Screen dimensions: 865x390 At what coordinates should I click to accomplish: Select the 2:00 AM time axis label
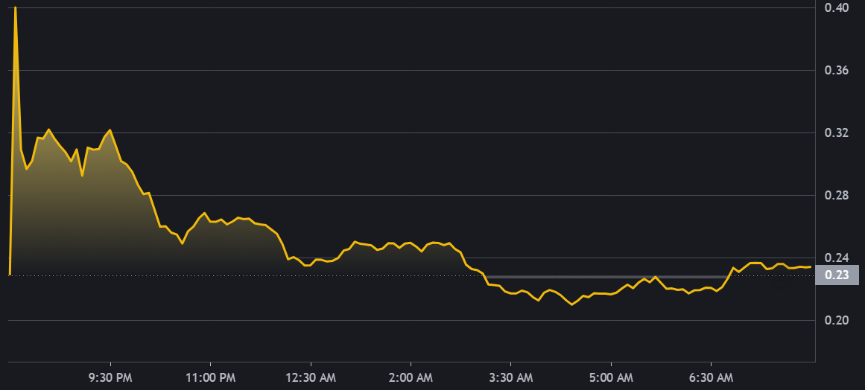click(x=411, y=377)
